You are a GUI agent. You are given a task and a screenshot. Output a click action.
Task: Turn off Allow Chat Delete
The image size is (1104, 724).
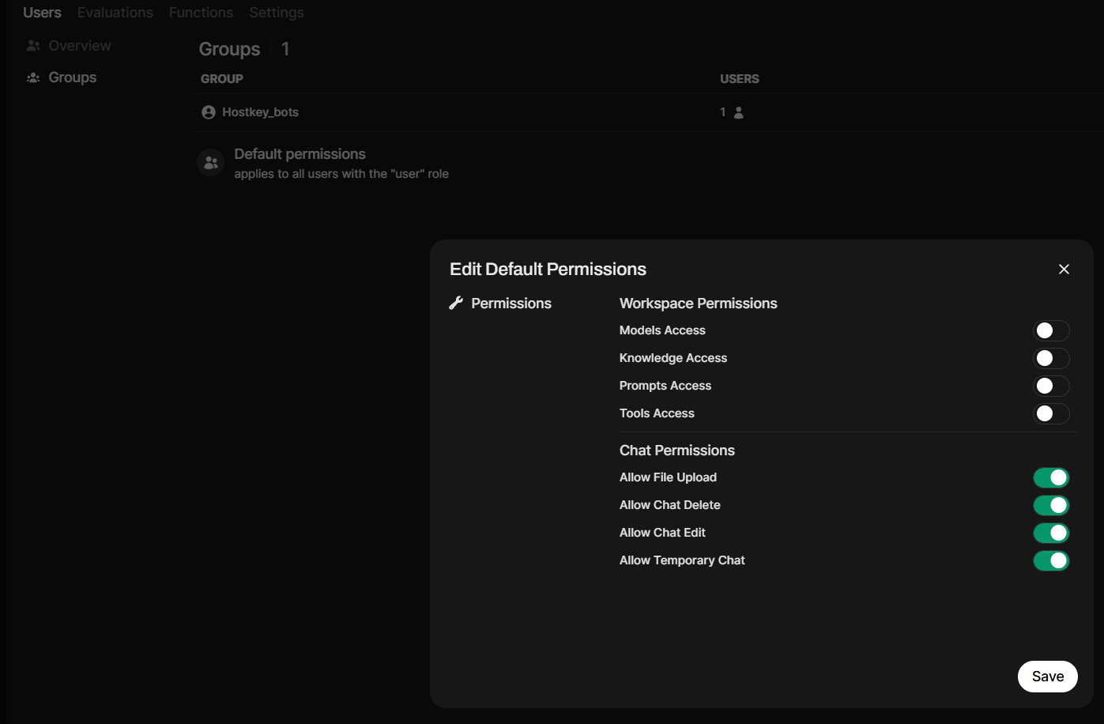[1051, 505]
